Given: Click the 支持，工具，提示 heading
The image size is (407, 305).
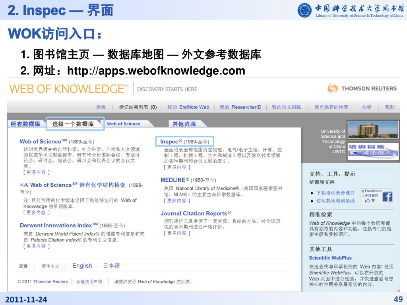Looking at the screenshot, I should click(x=332, y=174).
